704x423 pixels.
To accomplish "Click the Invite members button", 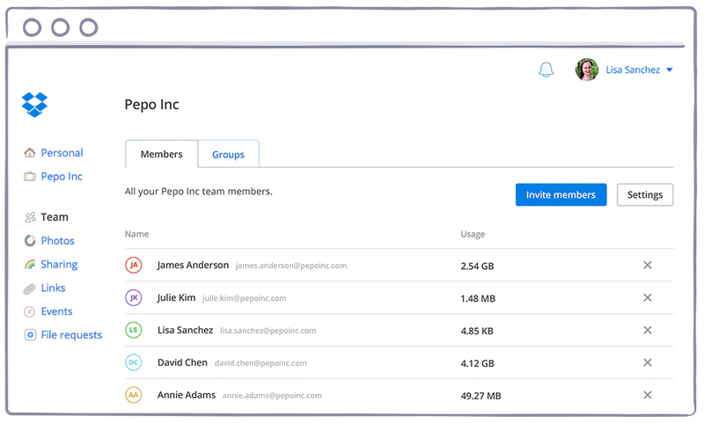I will (561, 194).
